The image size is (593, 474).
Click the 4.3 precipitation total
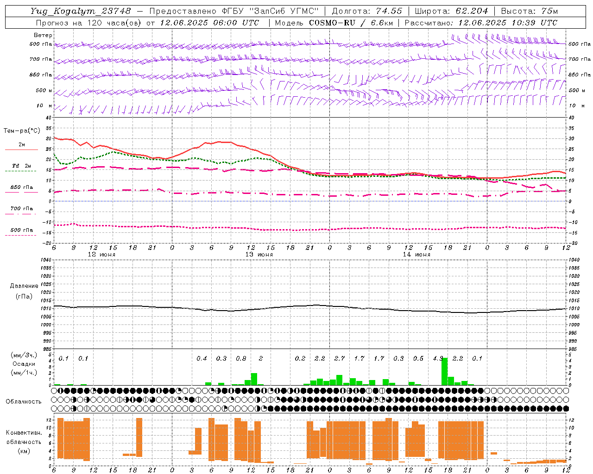[438, 358]
